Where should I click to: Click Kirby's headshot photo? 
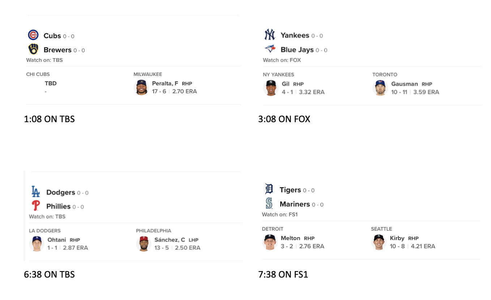point(379,242)
